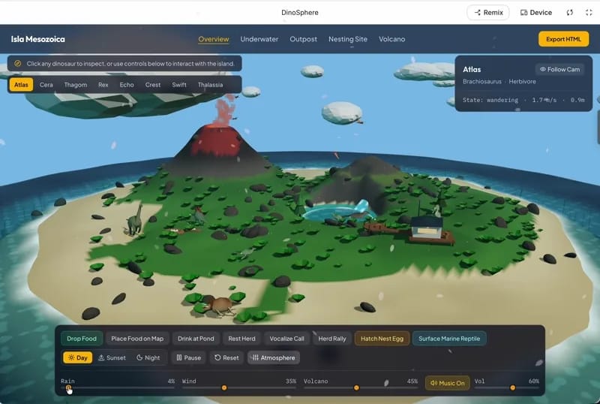Viewport: 600px width, 404px height.
Task: Toggle the Music On button
Action: pos(447,383)
